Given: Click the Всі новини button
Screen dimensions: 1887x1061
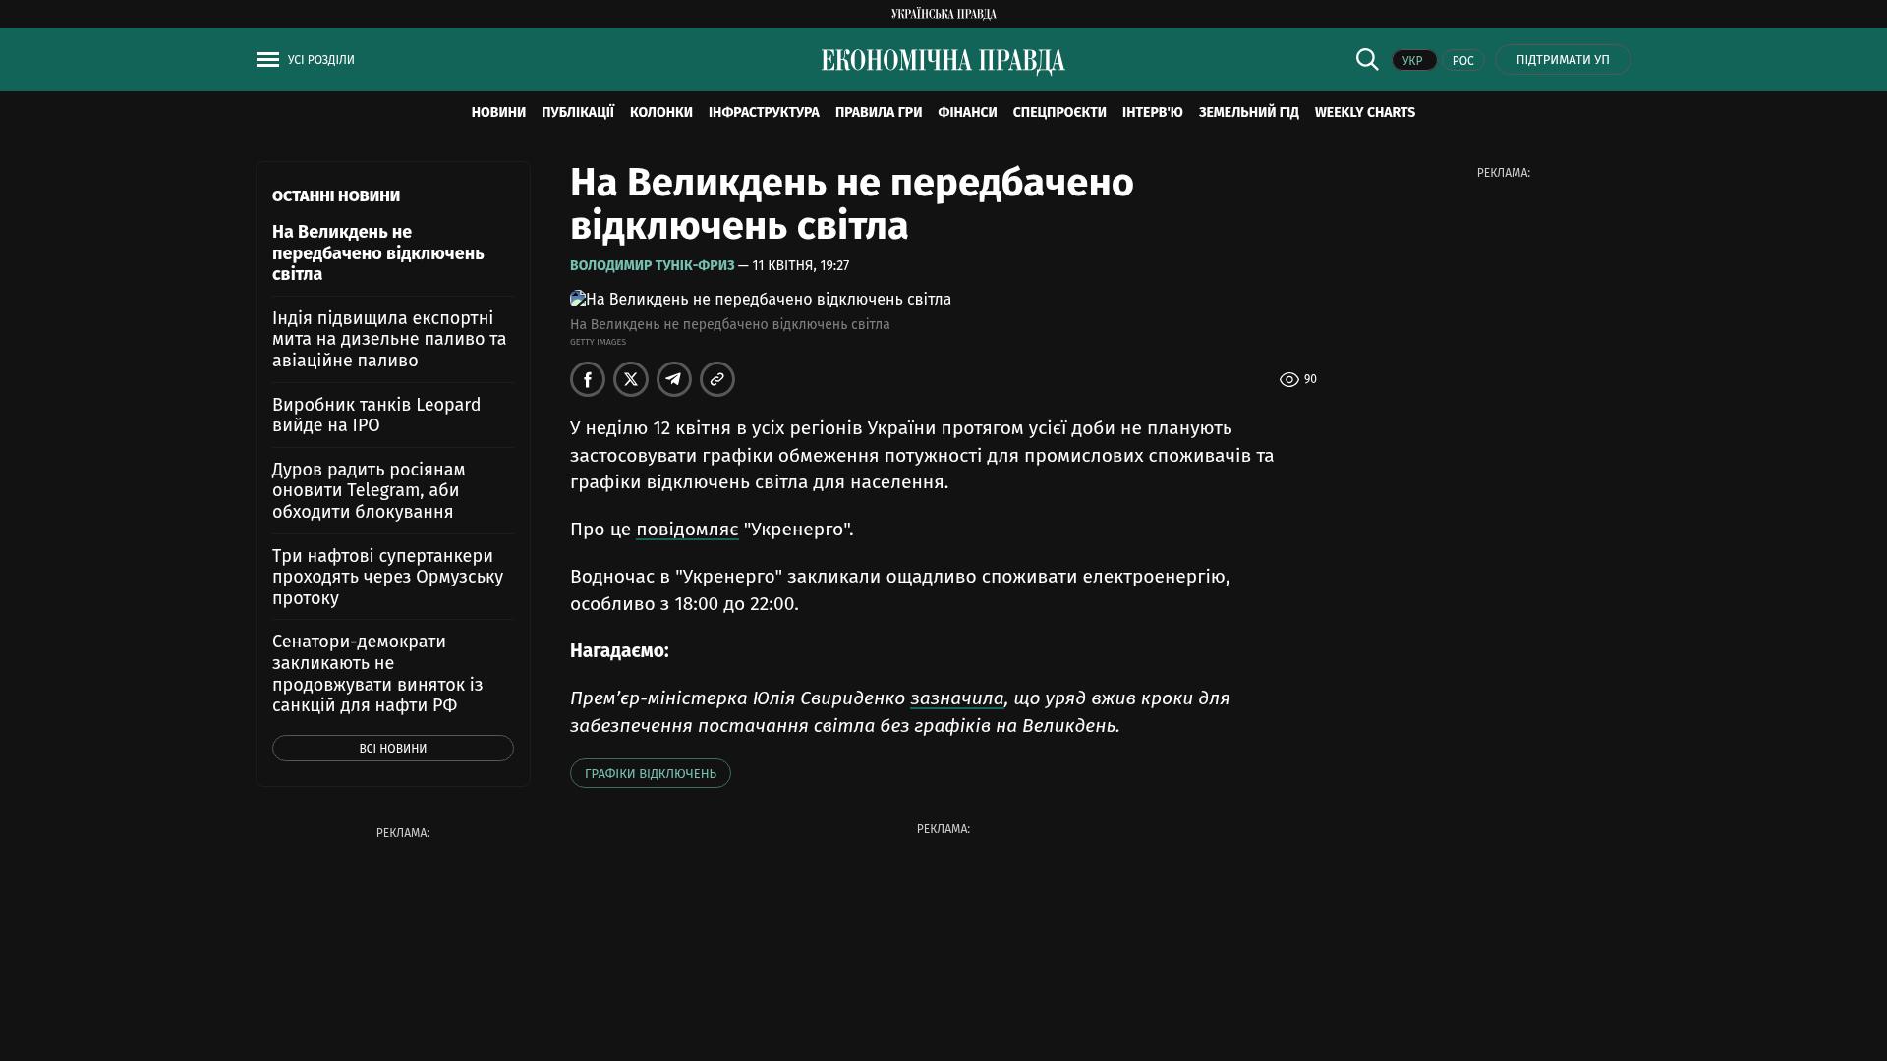Looking at the screenshot, I should coord(392,749).
